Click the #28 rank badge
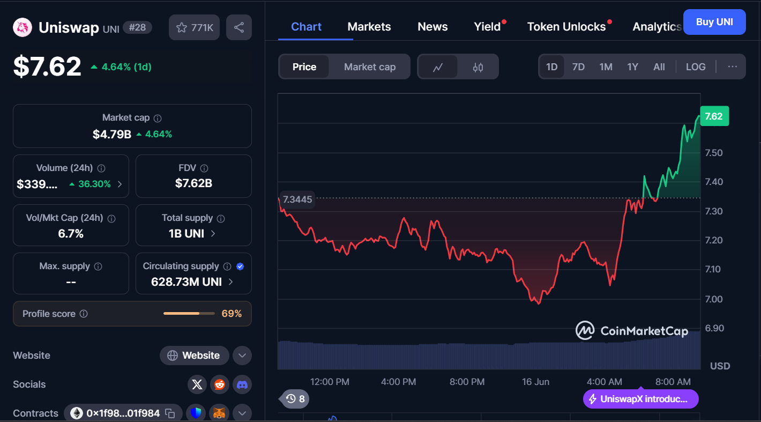761x422 pixels. 138,27
